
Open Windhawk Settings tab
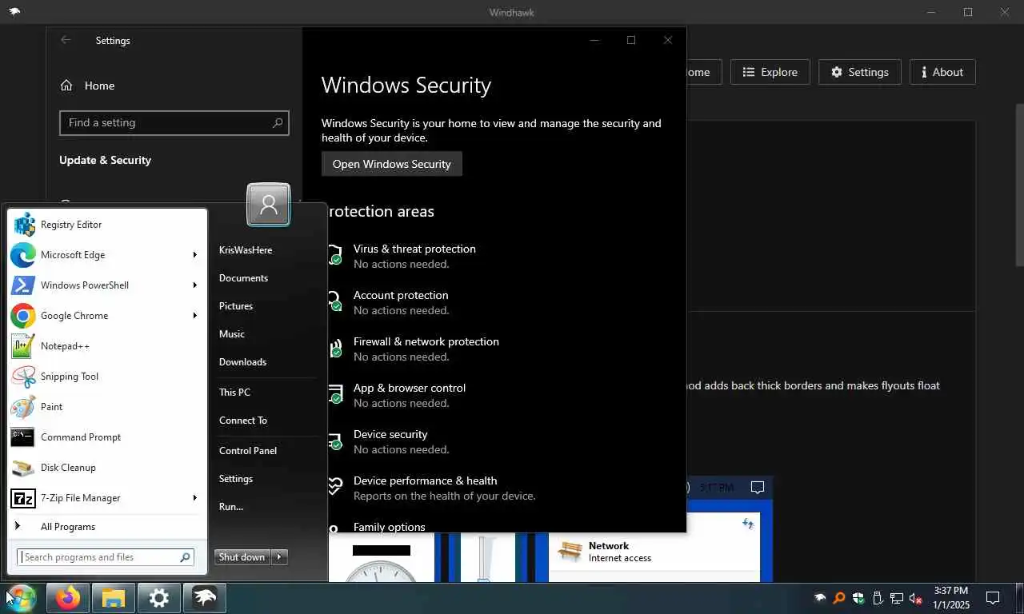[x=860, y=72]
